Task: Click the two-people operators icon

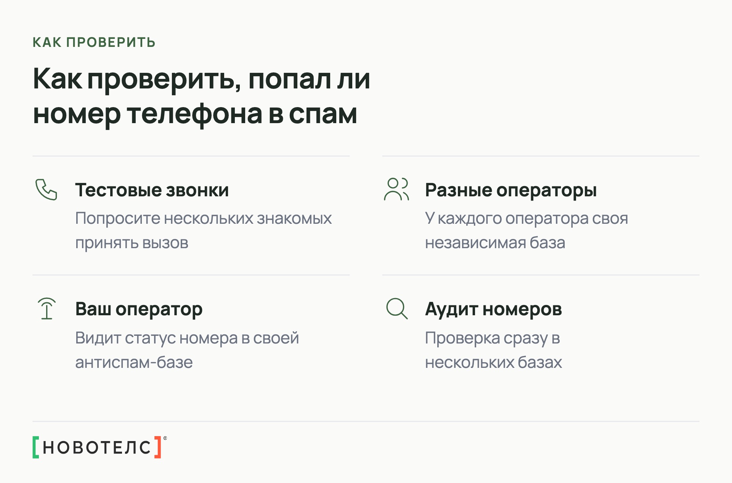Action: 396,189
